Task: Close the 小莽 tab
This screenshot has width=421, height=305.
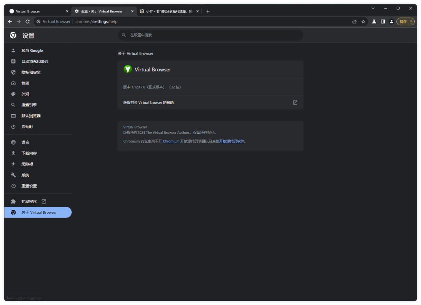Action: click(197, 11)
